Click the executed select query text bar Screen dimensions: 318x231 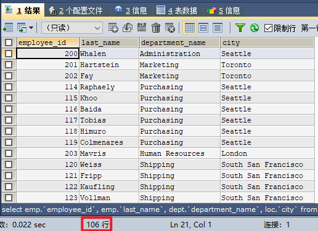tap(159, 209)
